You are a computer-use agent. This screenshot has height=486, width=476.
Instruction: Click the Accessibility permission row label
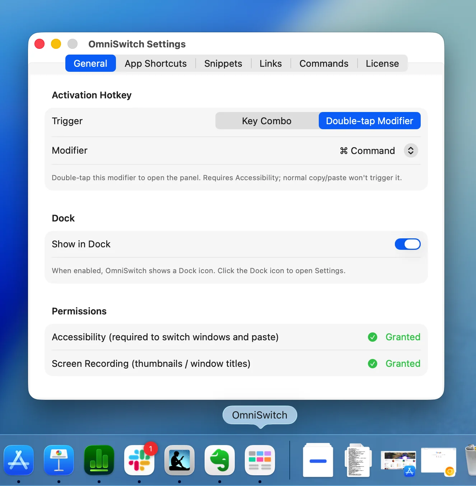click(165, 337)
